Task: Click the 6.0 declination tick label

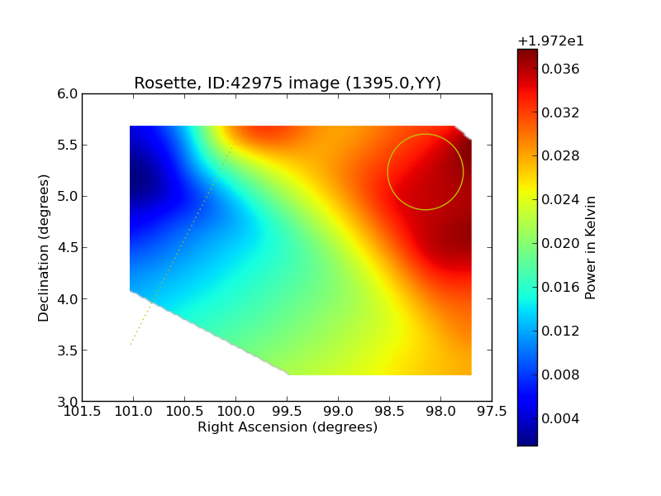Action: pyautogui.click(x=68, y=93)
